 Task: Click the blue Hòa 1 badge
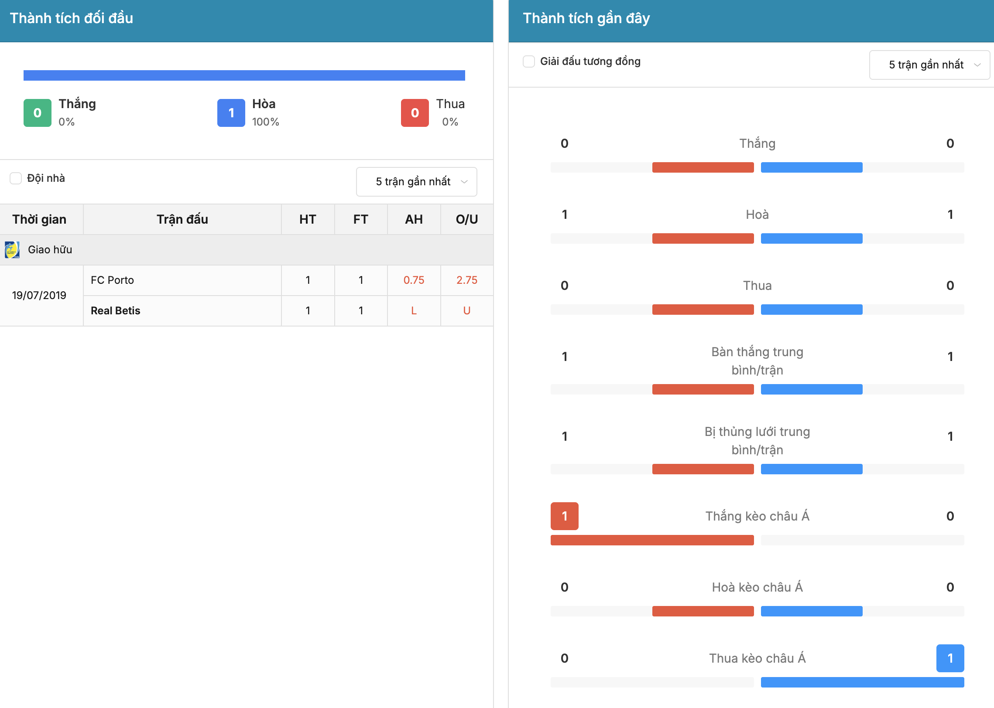(x=231, y=113)
